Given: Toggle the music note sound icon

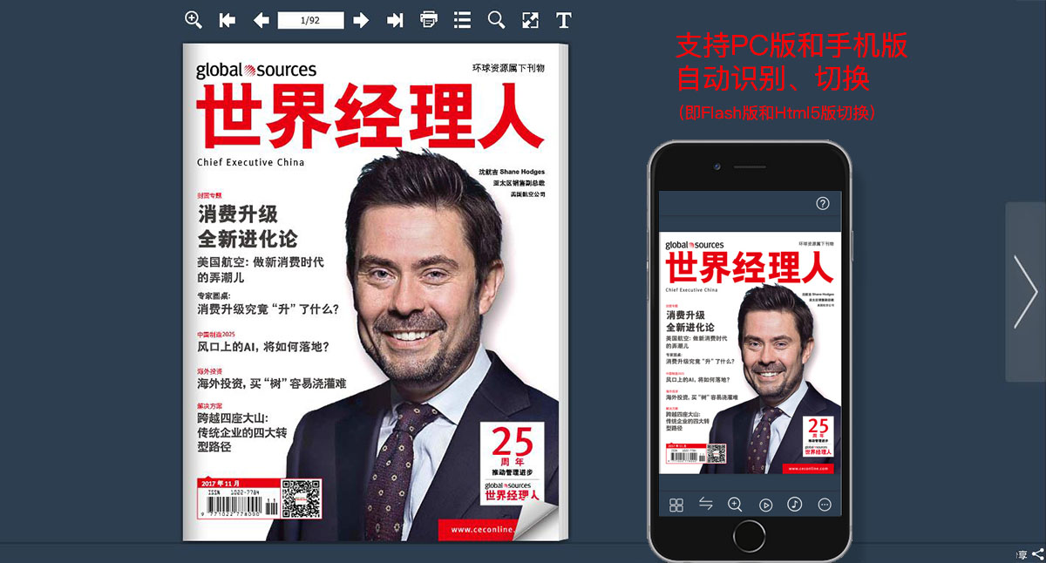Looking at the screenshot, I should click(x=794, y=504).
